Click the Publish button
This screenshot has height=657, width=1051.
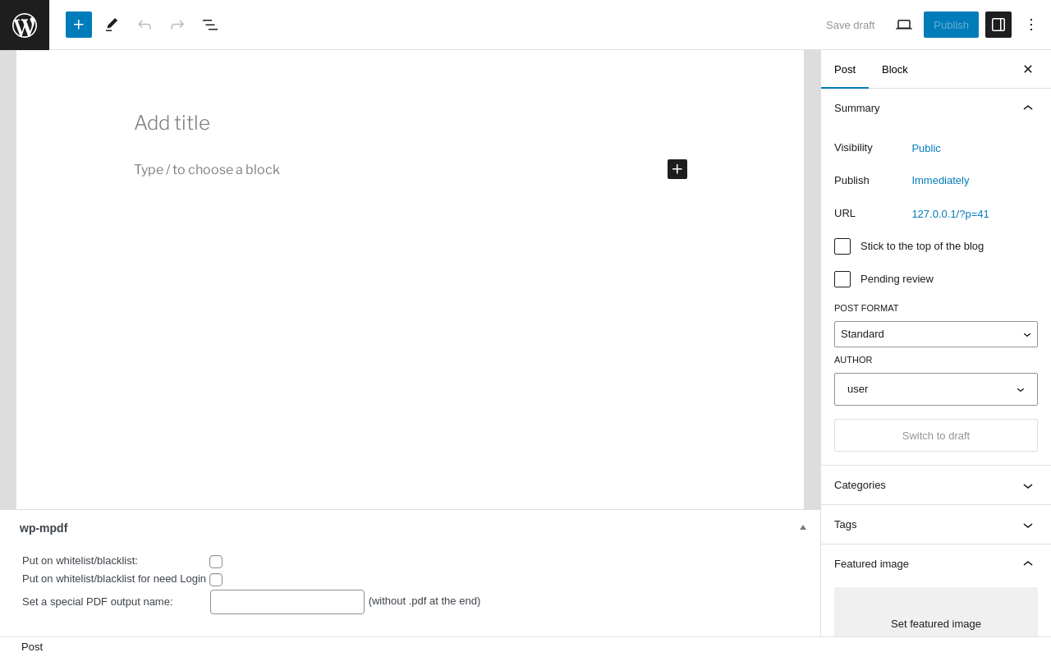coord(951,25)
